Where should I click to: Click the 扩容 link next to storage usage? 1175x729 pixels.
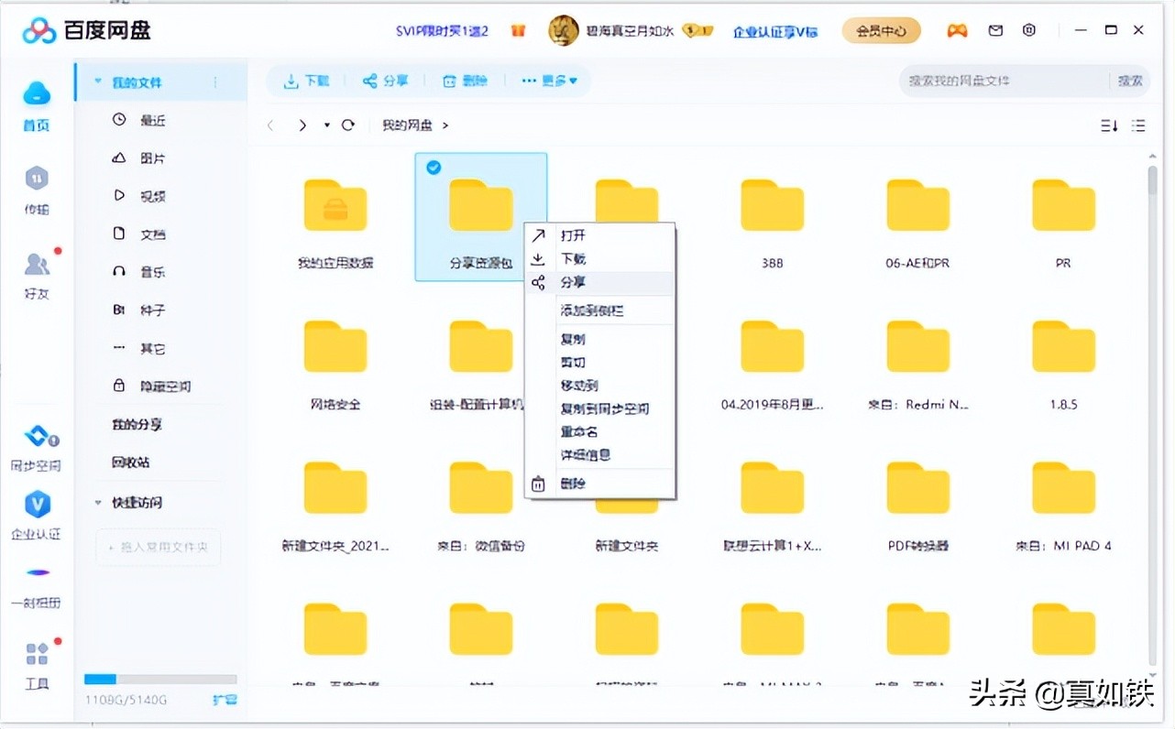pyautogui.click(x=225, y=698)
